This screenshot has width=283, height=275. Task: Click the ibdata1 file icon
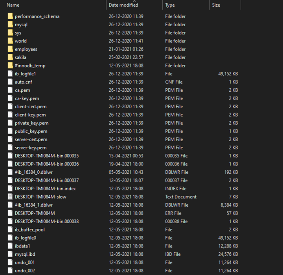[10, 246]
